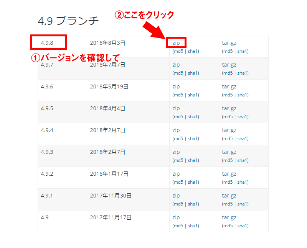The height and width of the screenshot is (248, 307).
Task: Open sha1 checksum for 4.9.1 zip
Action: 193,204
